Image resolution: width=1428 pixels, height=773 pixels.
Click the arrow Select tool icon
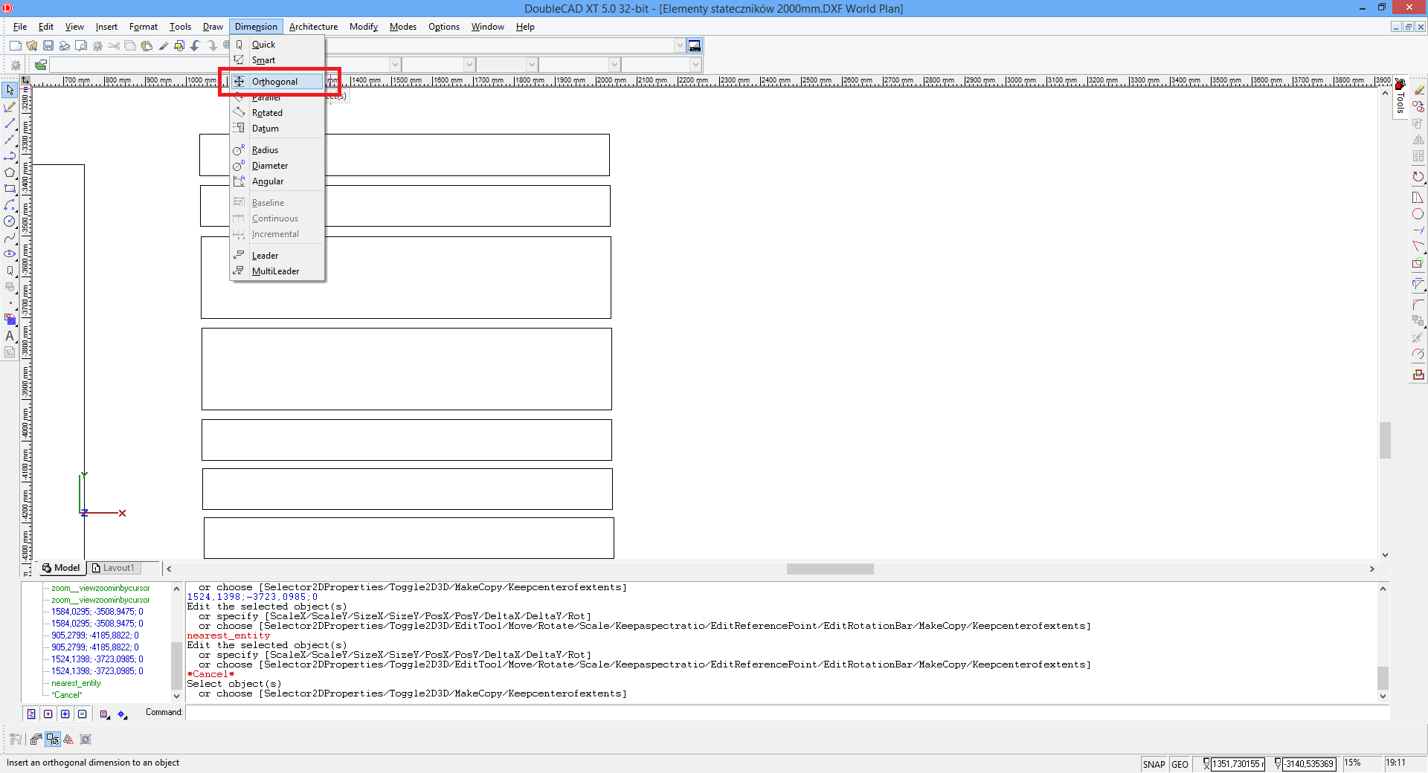pos(10,90)
